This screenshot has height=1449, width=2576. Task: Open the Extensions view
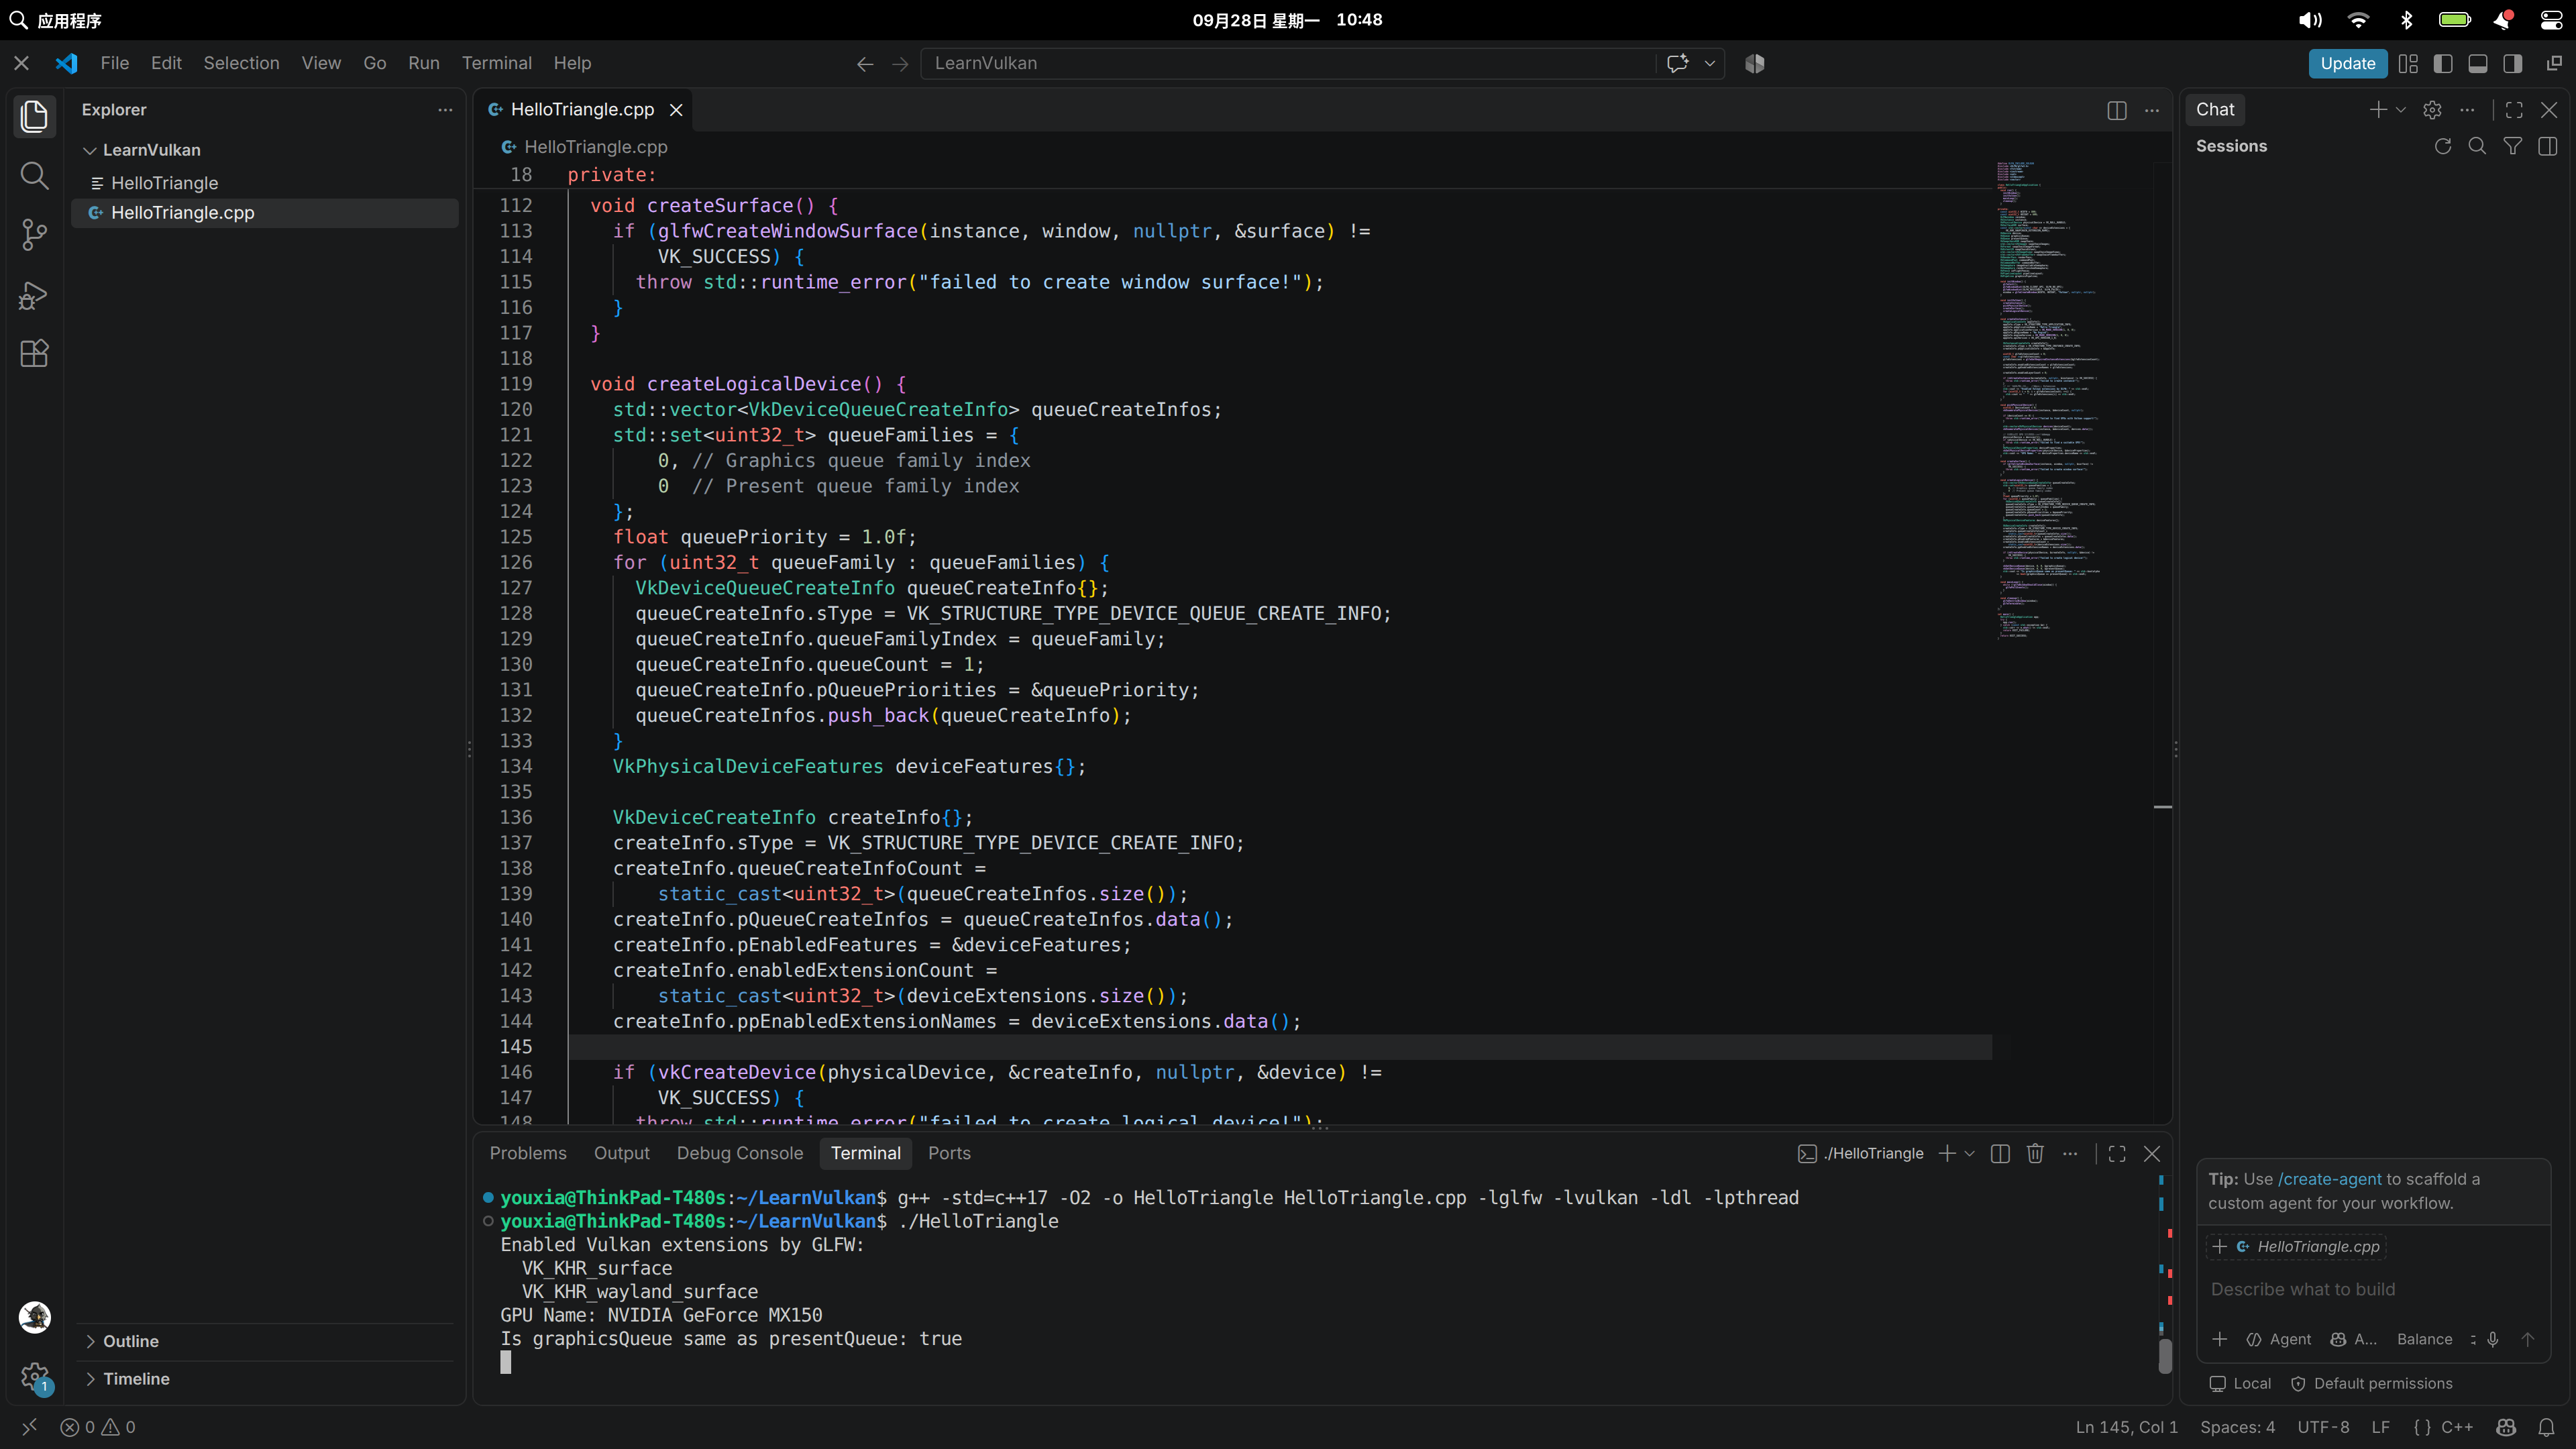[x=34, y=354]
